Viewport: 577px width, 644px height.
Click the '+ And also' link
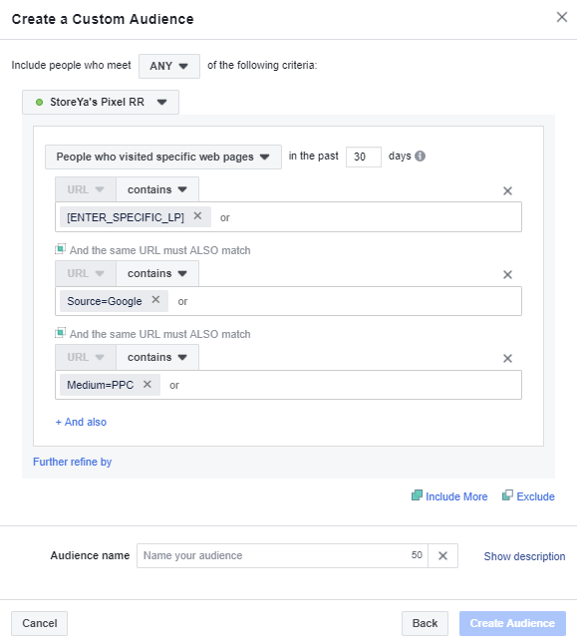81,422
